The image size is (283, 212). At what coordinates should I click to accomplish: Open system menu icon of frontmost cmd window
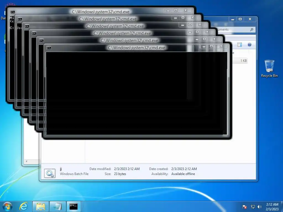[49, 48]
